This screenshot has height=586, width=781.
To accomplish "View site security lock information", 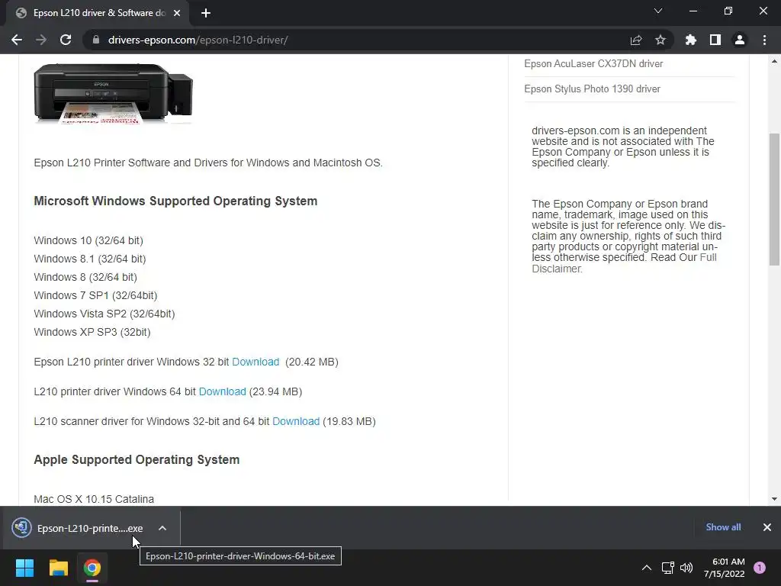I will click(x=96, y=40).
